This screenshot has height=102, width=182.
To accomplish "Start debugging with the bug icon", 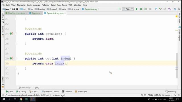I will (141, 9).
